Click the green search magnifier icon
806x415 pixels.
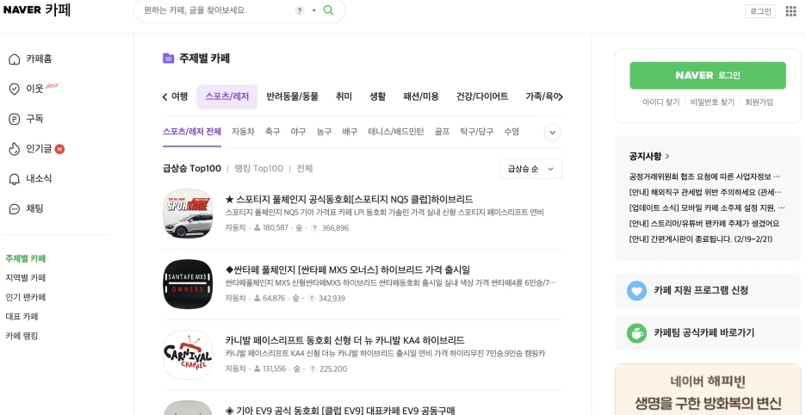[328, 9]
